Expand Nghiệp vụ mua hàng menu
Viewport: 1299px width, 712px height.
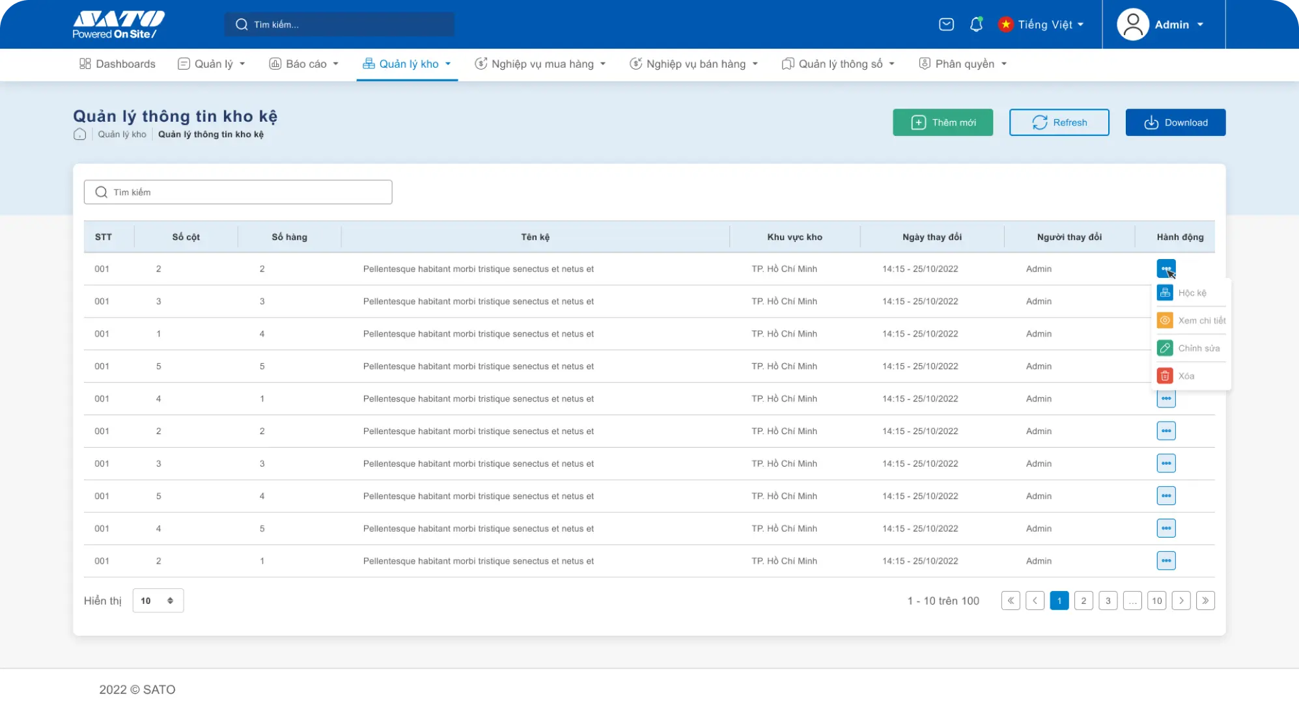point(602,64)
